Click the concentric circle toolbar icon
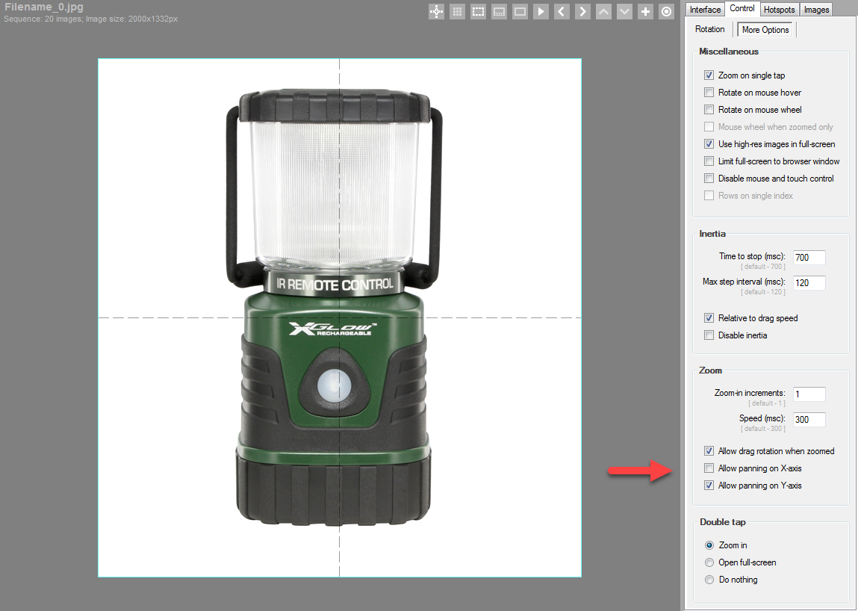 [666, 11]
